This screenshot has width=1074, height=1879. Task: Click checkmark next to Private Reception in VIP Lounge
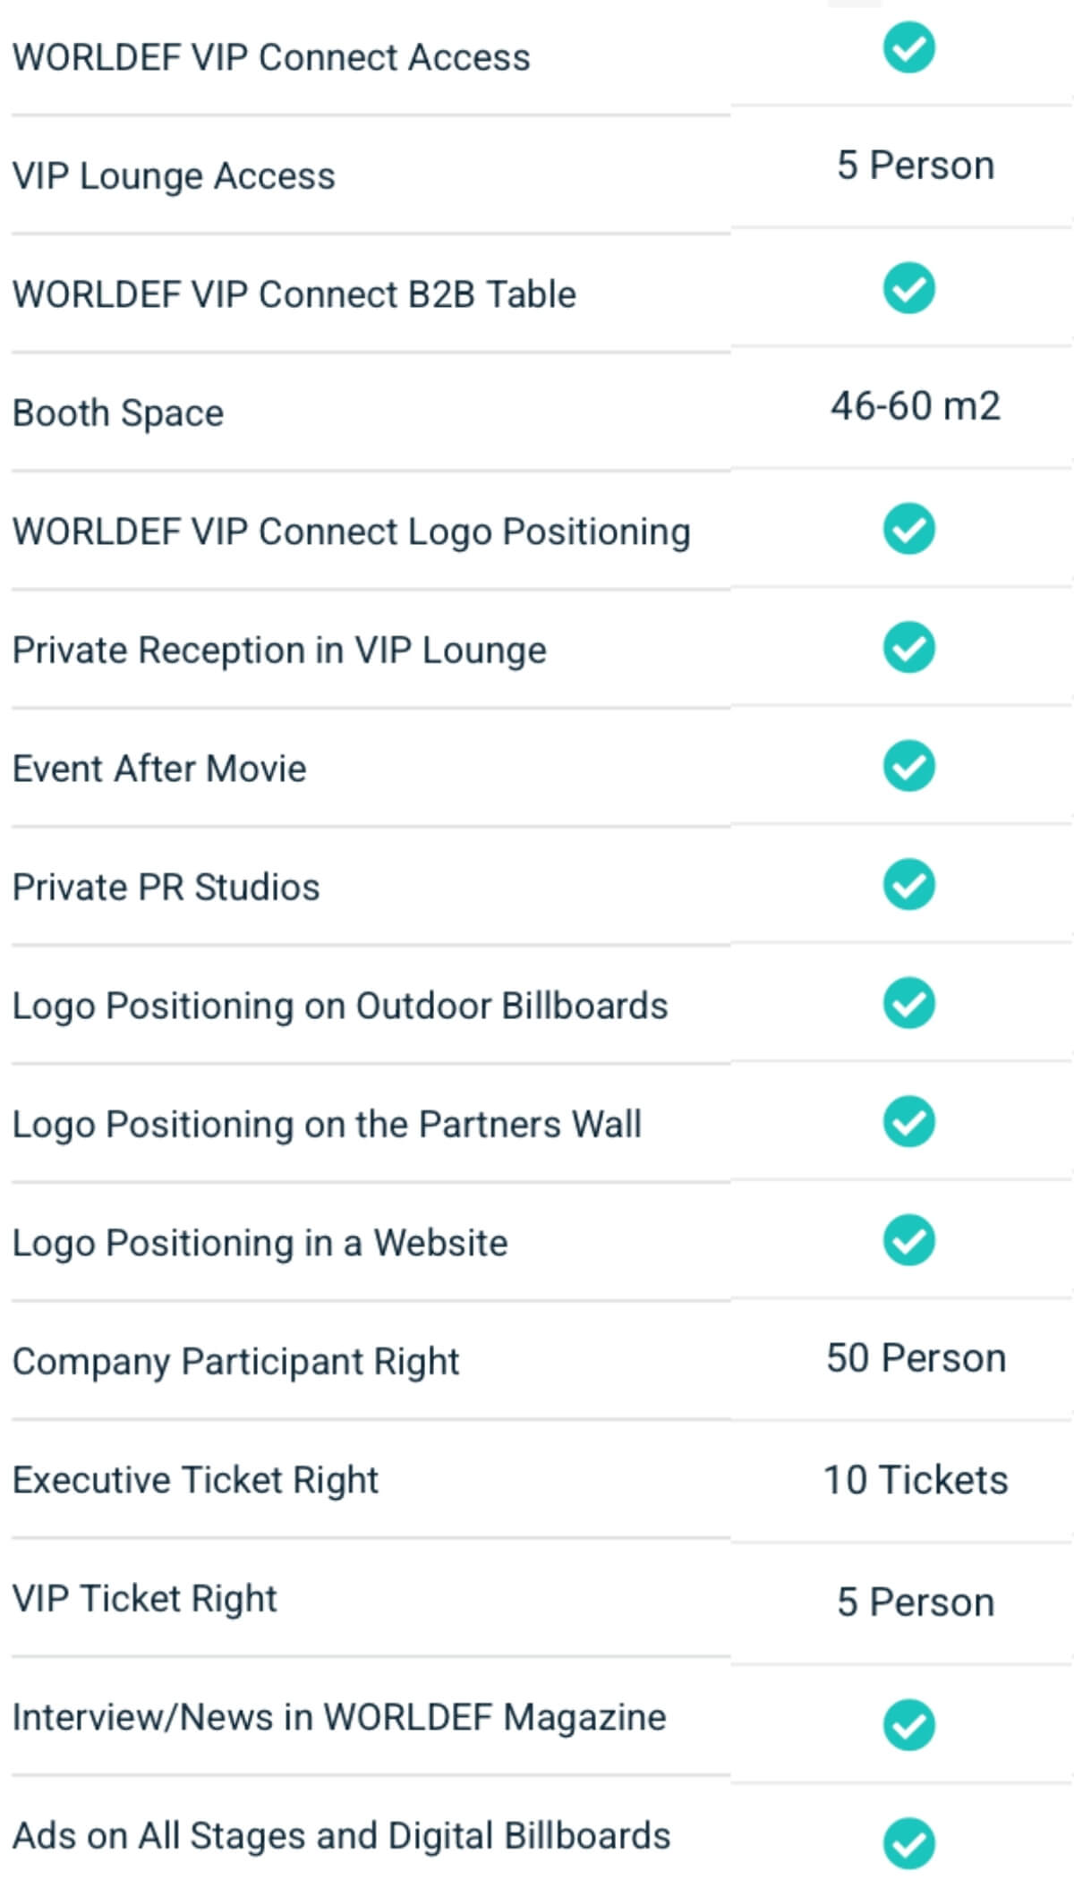point(908,647)
